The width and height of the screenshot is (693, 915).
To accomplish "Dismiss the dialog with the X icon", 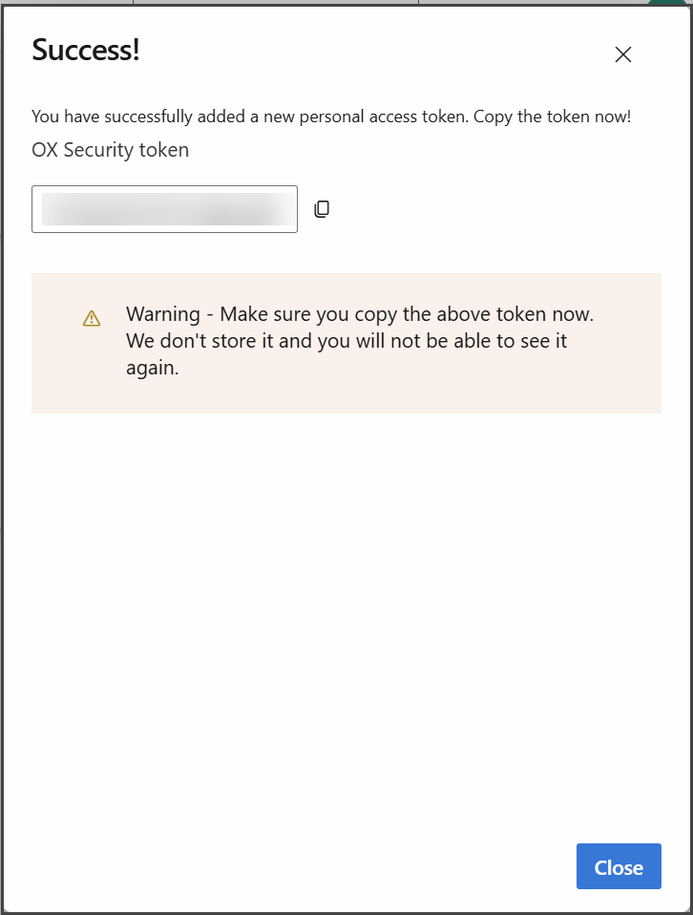I will [623, 54].
